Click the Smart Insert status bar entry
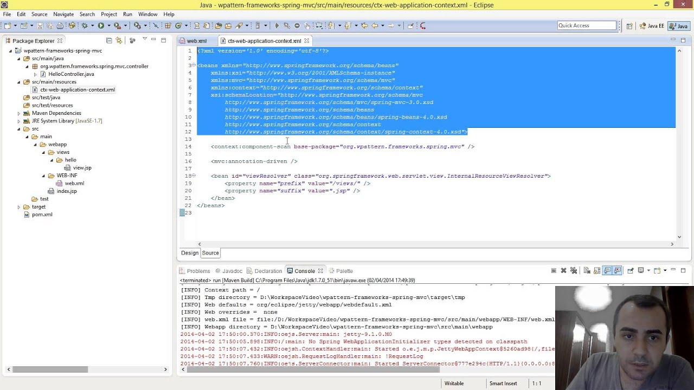The height and width of the screenshot is (390, 694). 503,383
